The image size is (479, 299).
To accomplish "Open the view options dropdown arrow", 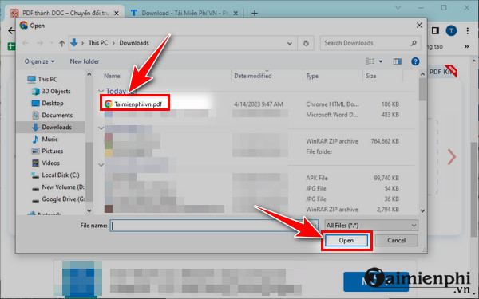I will pos(381,61).
